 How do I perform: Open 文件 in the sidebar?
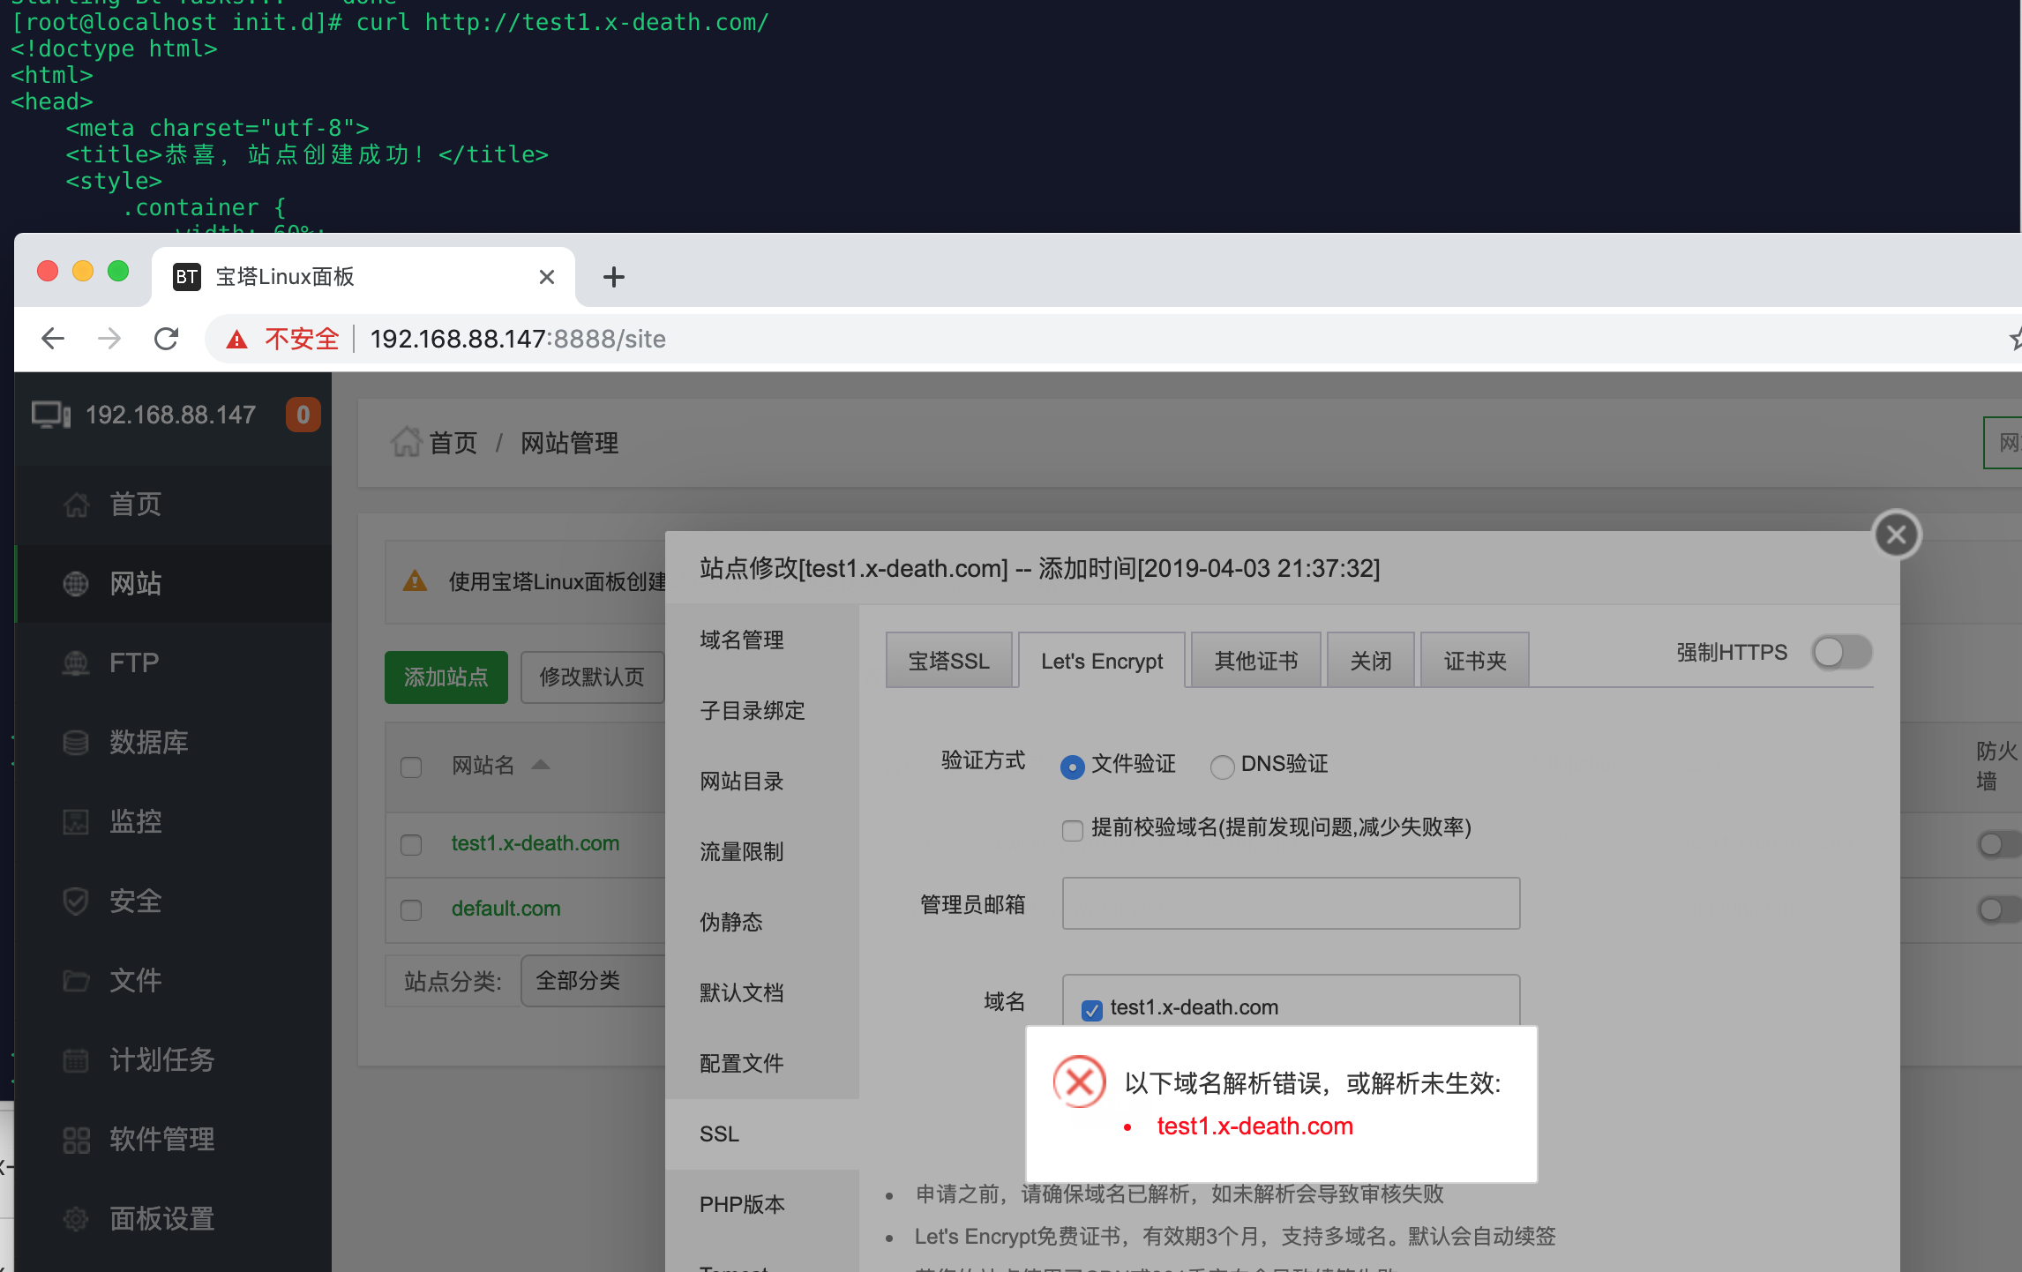click(173, 981)
